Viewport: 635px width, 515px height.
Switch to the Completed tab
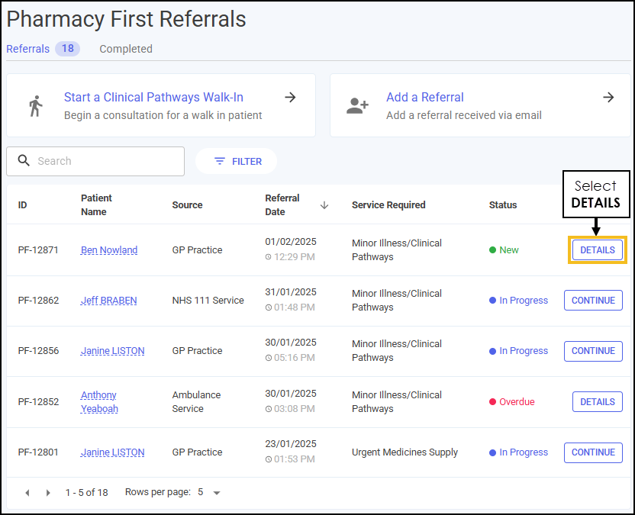[126, 49]
